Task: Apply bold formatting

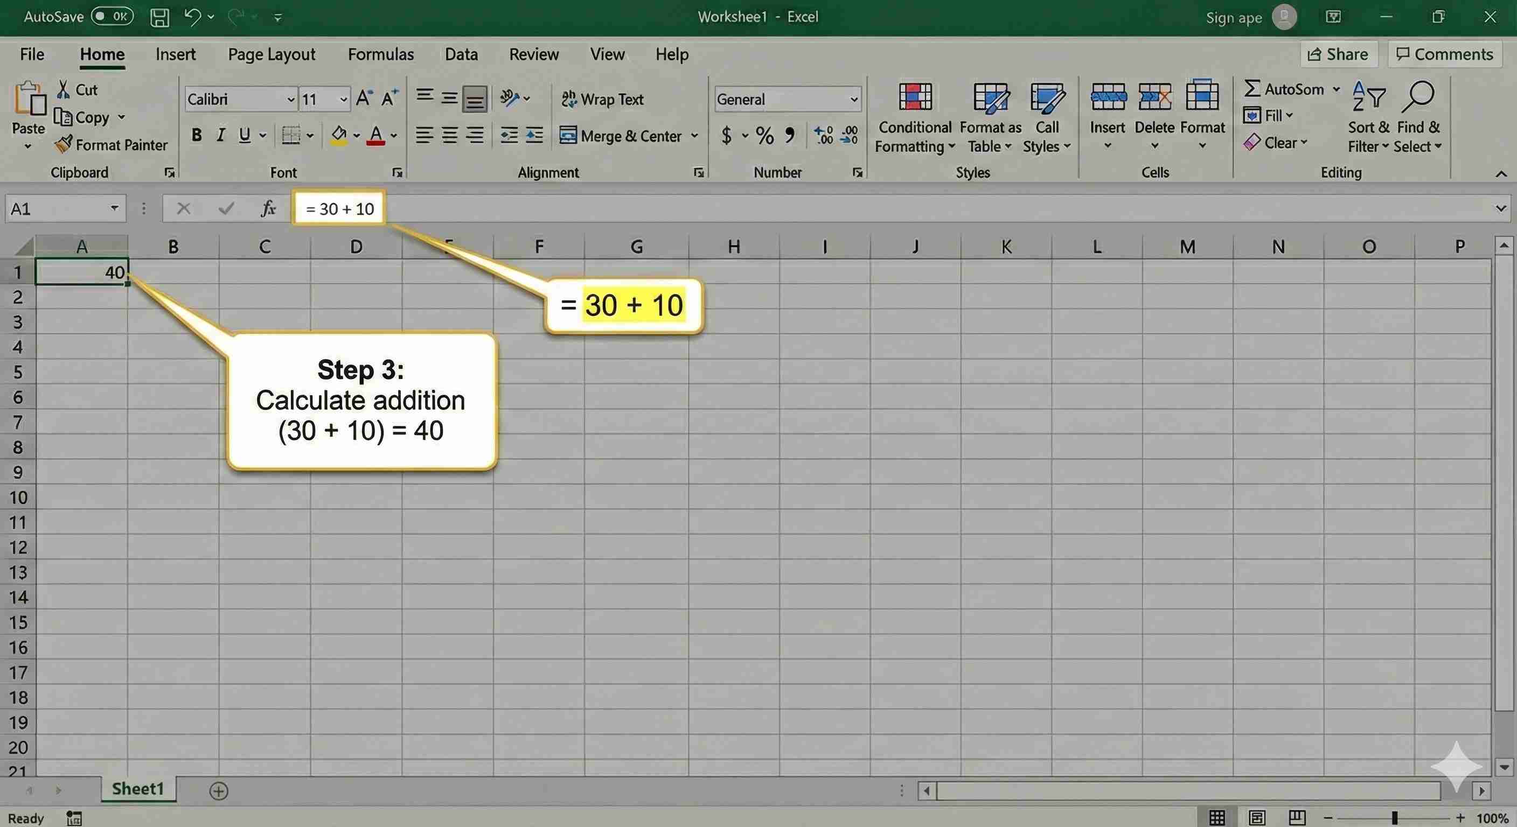Action: coord(196,135)
